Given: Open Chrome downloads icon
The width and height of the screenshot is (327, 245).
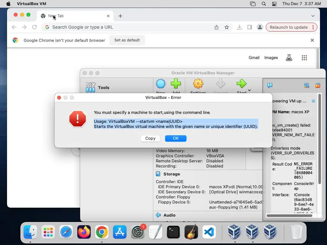Looking at the screenshot, I should point(240,27).
